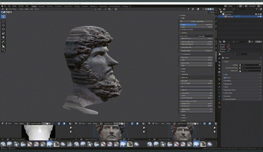The image size is (263, 152).
Task: Open the Add menu in viewport header
Action: 31,9
